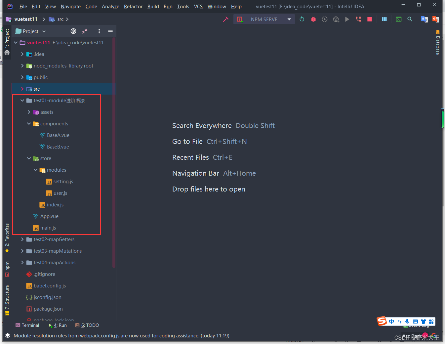
Task: Expand the test02-mapGetters folder
Action: click(x=22, y=239)
